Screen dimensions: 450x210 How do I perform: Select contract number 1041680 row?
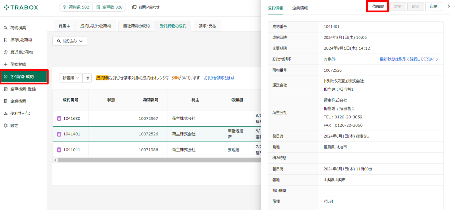pos(157,118)
